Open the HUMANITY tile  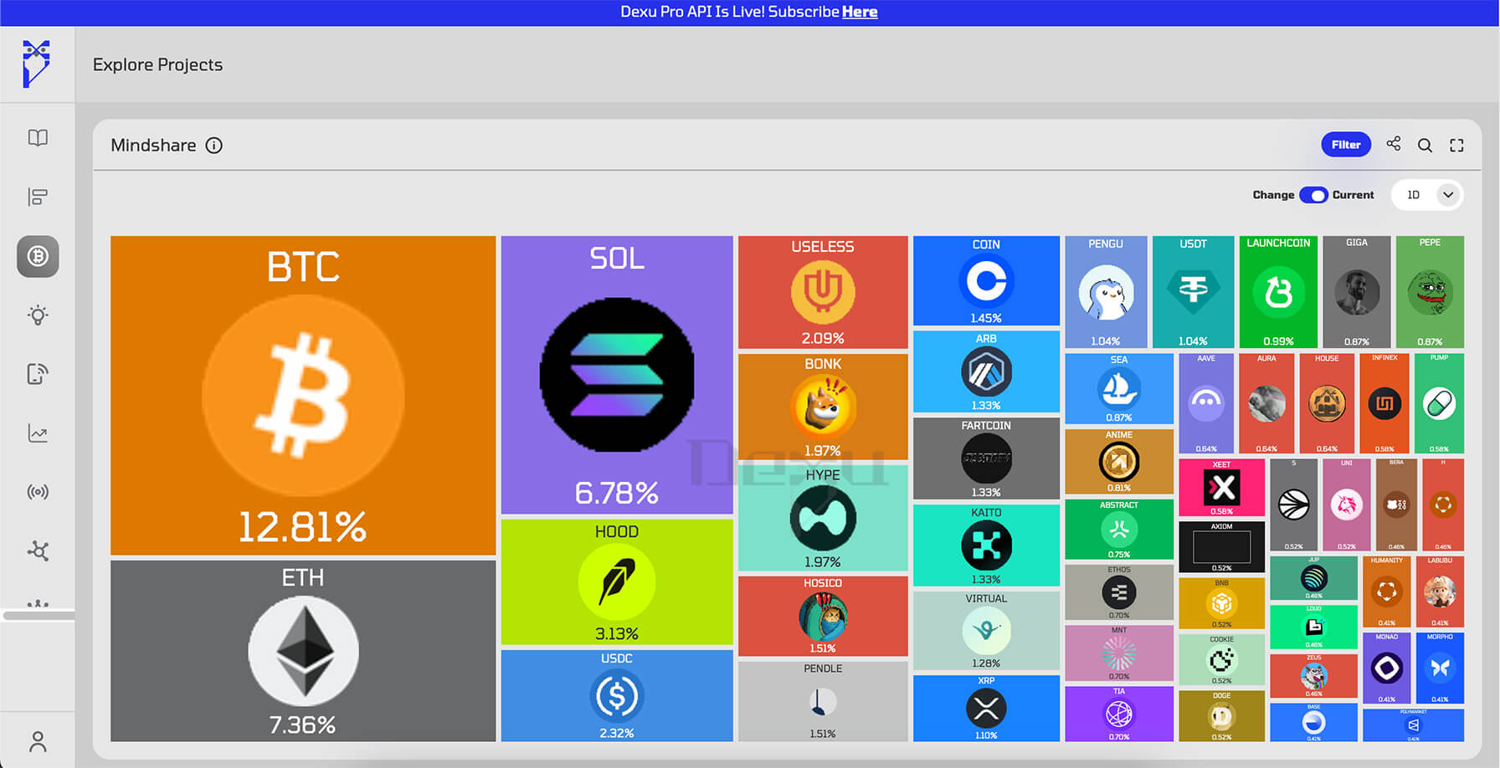1387,591
